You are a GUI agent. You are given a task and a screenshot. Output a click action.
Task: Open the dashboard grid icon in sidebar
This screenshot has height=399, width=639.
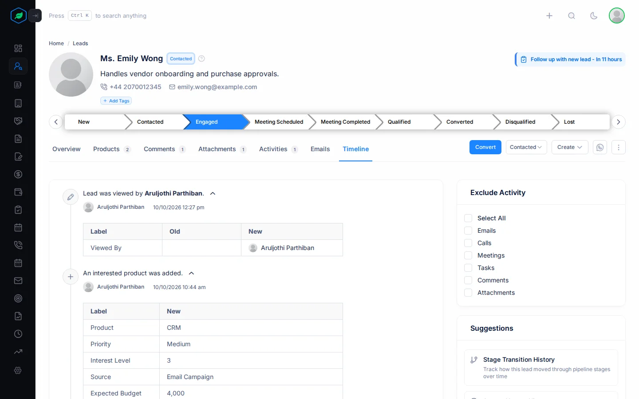[x=18, y=48]
